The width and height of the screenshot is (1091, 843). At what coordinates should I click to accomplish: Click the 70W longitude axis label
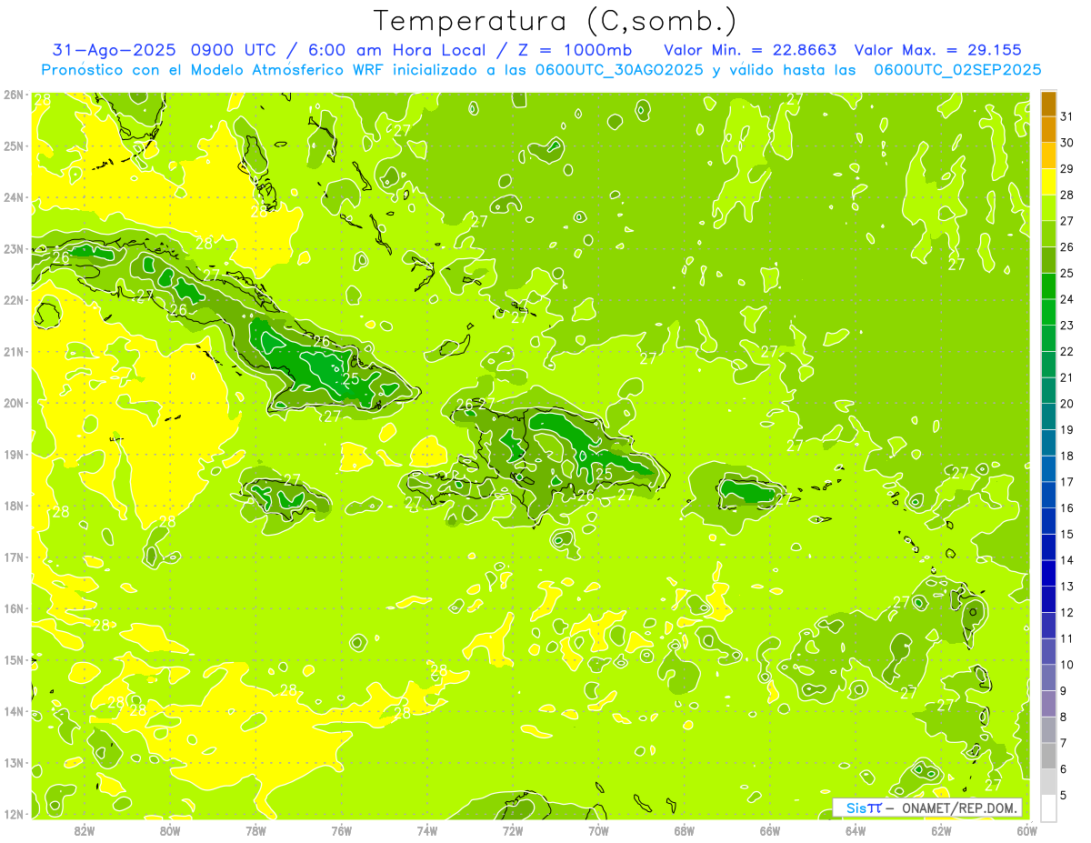click(x=598, y=830)
